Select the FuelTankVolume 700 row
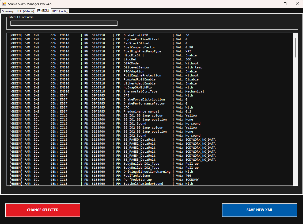The height and width of the screenshot is (224, 303). click(107, 176)
